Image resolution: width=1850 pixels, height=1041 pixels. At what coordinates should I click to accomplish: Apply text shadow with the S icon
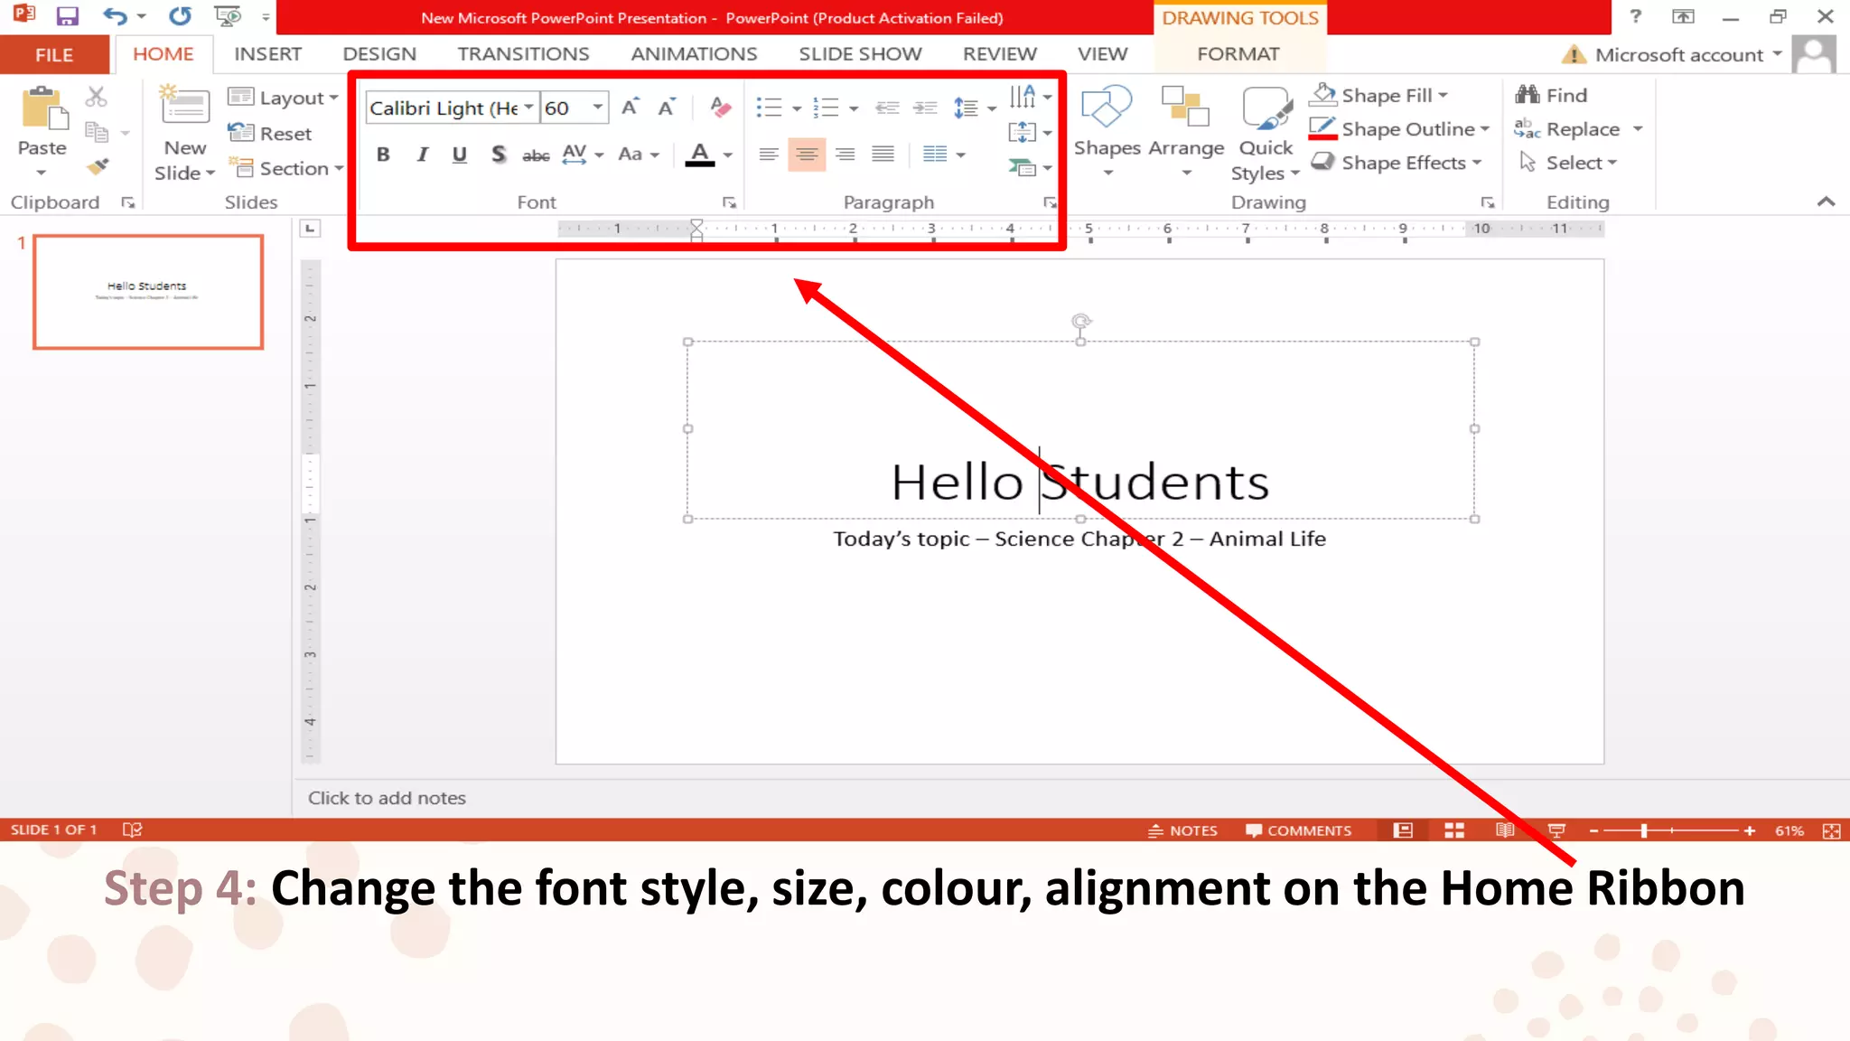click(x=498, y=155)
